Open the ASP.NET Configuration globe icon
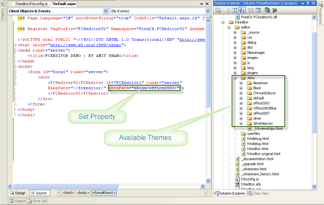 point(274,10)
